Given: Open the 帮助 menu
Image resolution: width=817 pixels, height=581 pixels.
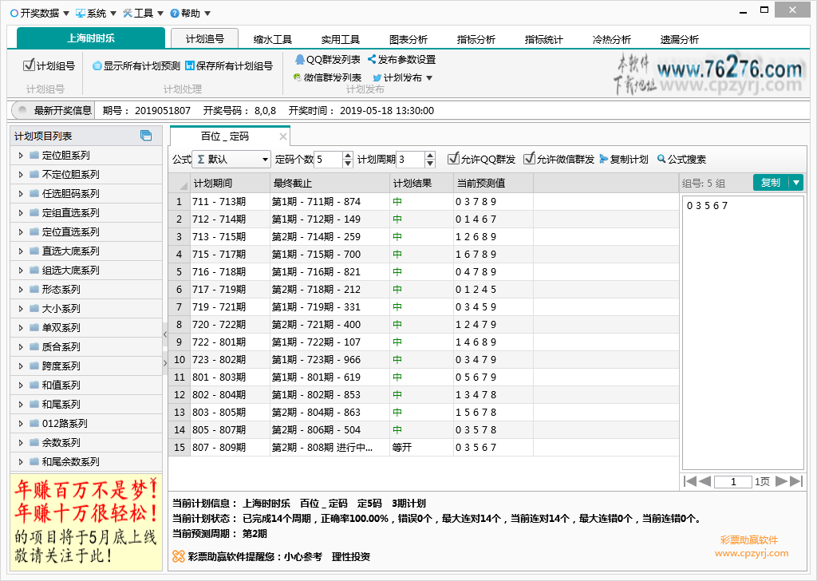Looking at the screenshot, I should click(190, 13).
